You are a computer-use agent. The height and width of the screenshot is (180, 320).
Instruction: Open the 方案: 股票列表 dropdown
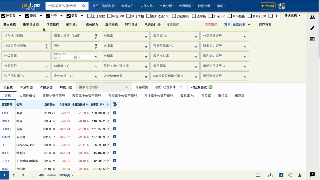click(x=237, y=25)
